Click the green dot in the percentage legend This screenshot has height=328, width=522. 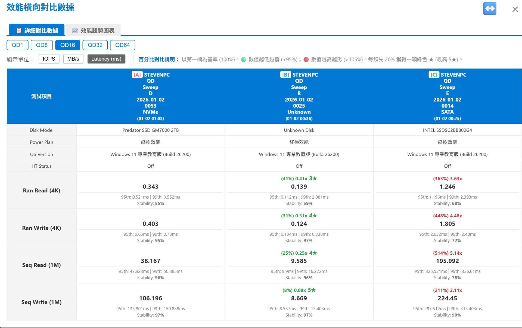[244, 59]
